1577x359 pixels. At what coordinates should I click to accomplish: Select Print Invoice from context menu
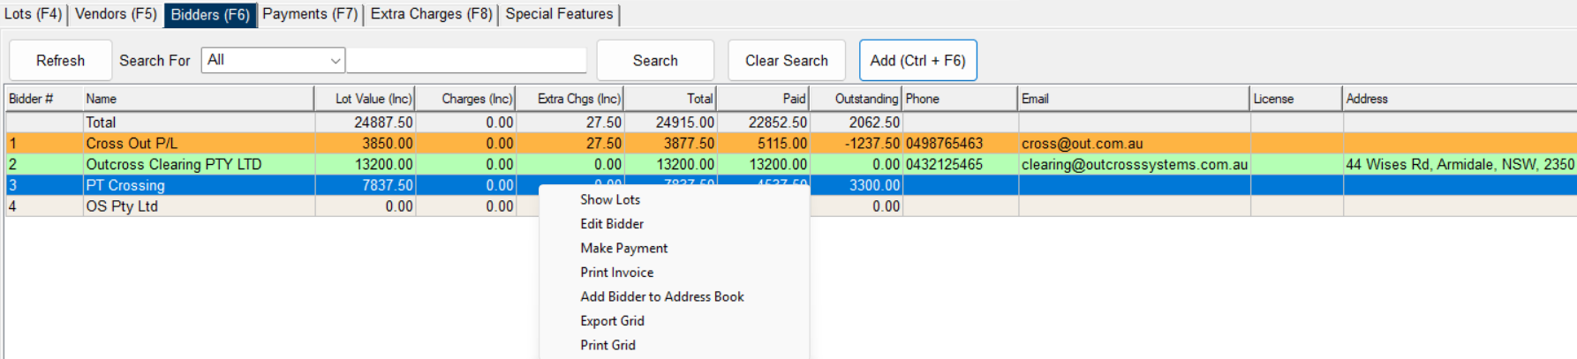(616, 273)
